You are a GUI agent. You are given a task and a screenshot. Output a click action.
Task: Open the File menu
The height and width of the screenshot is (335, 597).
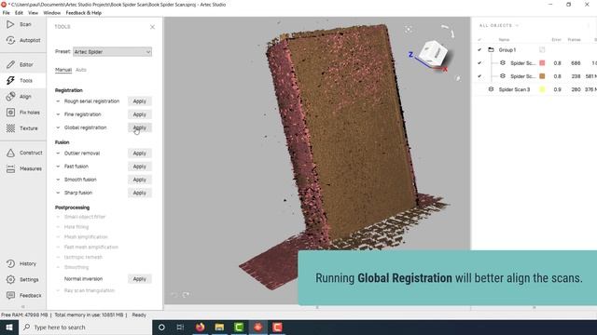click(x=7, y=12)
